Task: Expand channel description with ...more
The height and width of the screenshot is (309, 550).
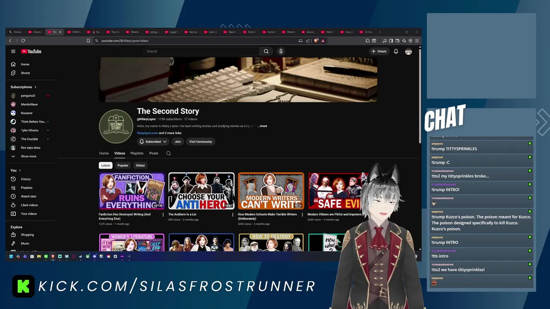Action: (x=262, y=126)
